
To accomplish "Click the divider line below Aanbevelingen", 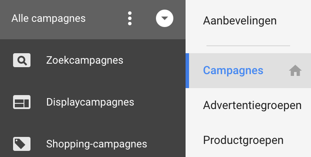I will [248, 46].
